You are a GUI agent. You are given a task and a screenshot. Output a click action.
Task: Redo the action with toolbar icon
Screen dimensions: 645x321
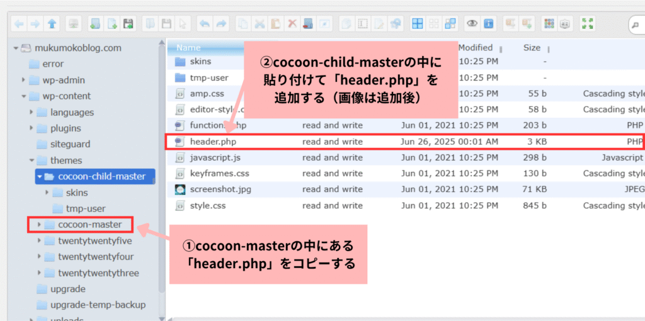pos(221,24)
